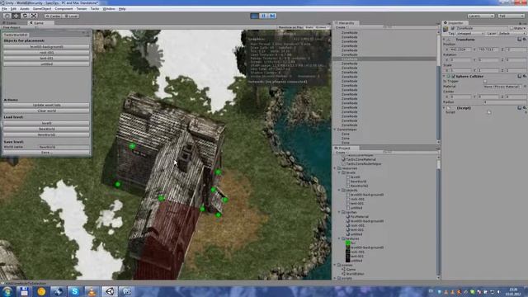Toggle the Stats overlay button
This screenshot has height=297, width=528.
tap(309, 27)
